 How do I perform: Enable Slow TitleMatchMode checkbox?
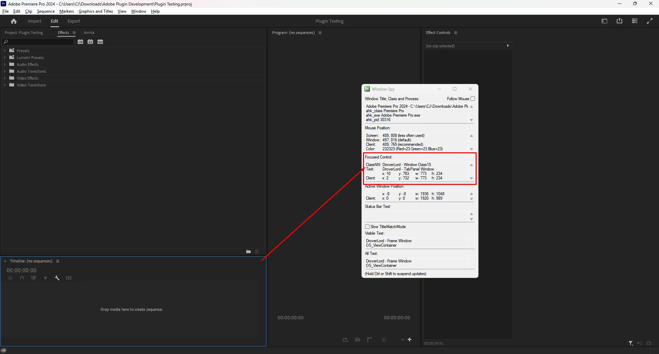click(x=367, y=227)
